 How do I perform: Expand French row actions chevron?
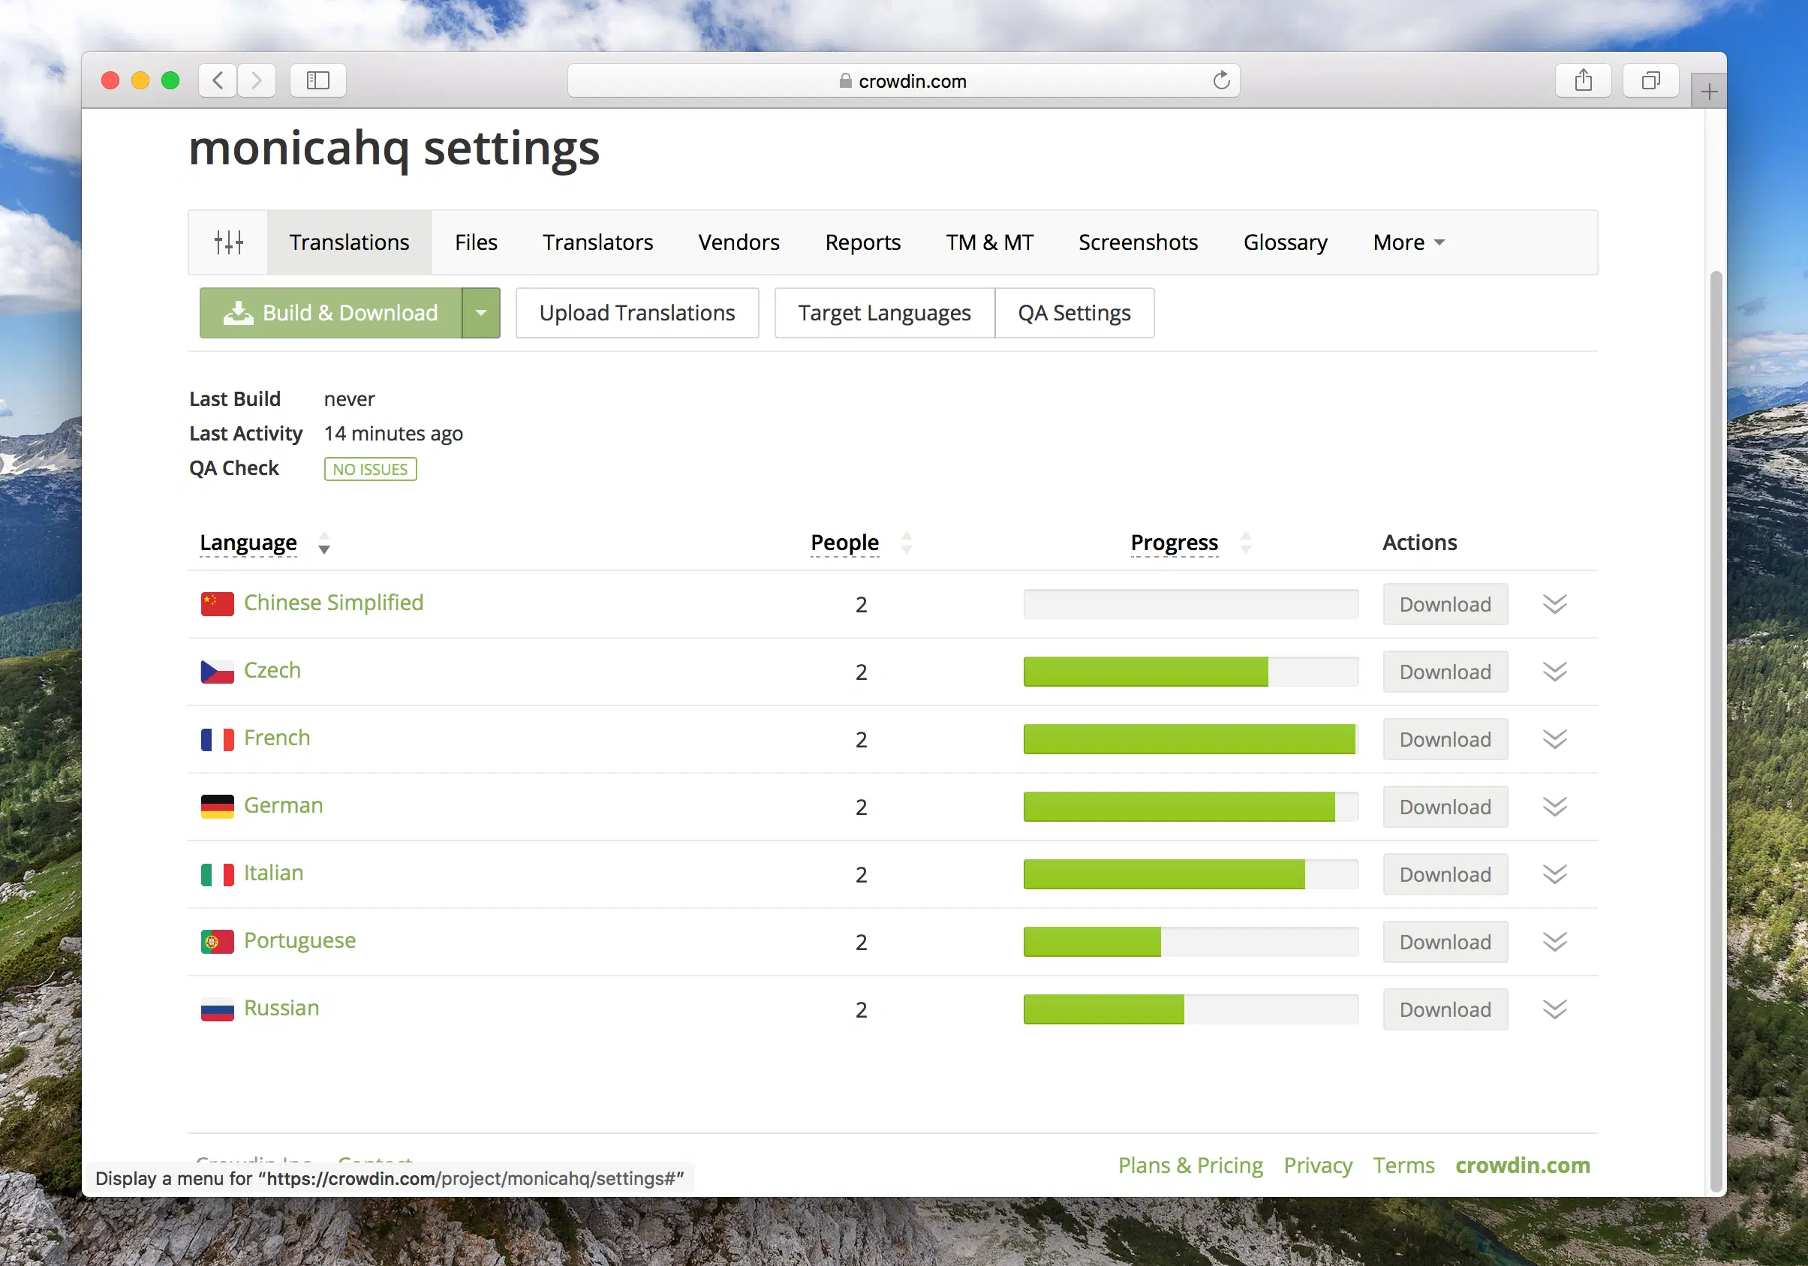pos(1554,739)
